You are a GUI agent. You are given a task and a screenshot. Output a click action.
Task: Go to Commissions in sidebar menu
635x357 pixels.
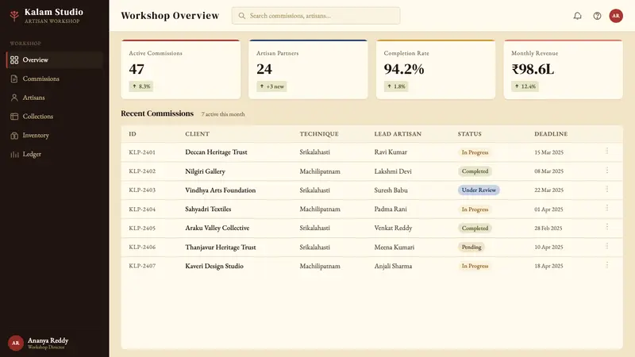[x=55, y=79]
